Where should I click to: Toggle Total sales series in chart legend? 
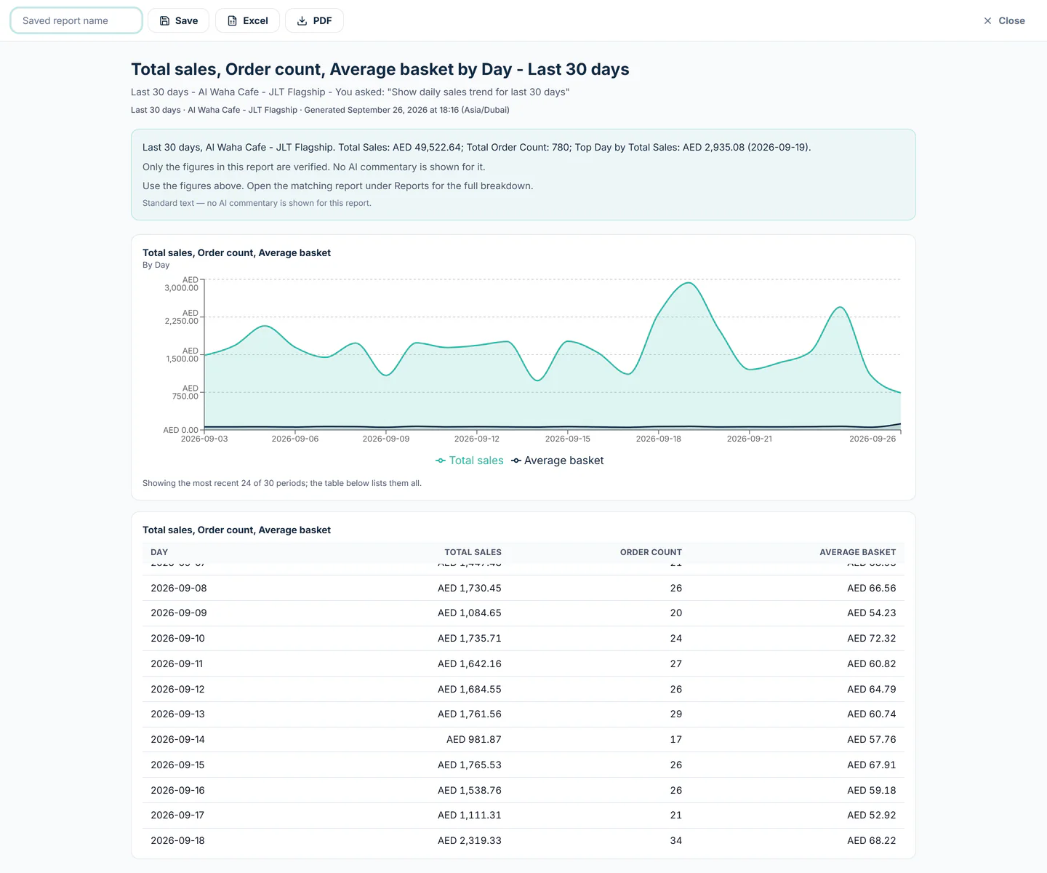pos(470,461)
